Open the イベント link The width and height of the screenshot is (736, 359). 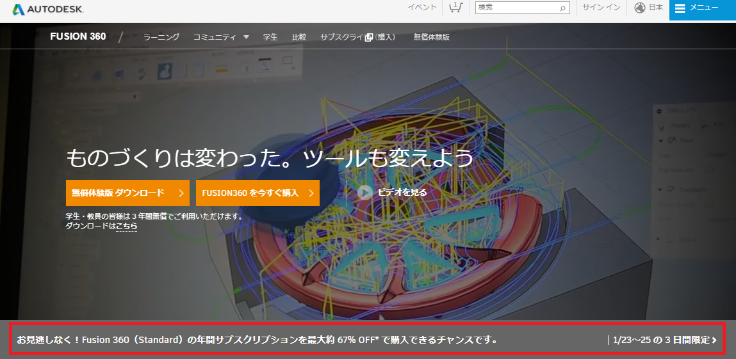[x=422, y=8]
